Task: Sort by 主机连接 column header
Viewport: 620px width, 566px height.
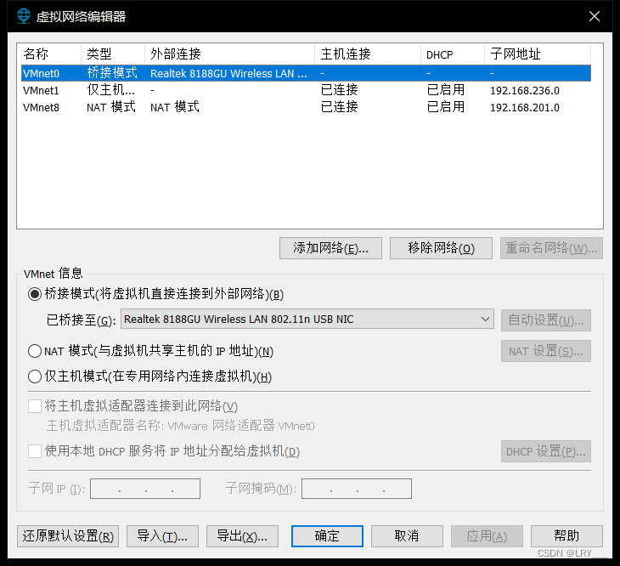Action: pos(368,54)
